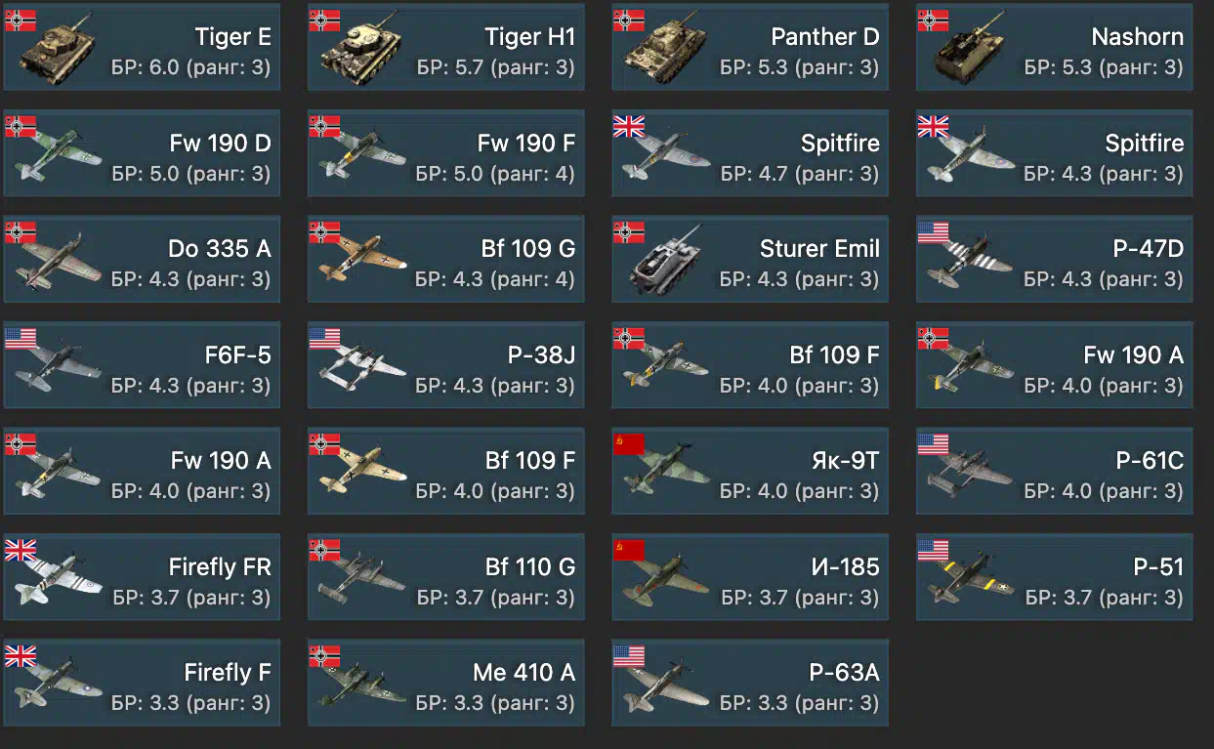Choose the Firefly F card

coord(142,683)
